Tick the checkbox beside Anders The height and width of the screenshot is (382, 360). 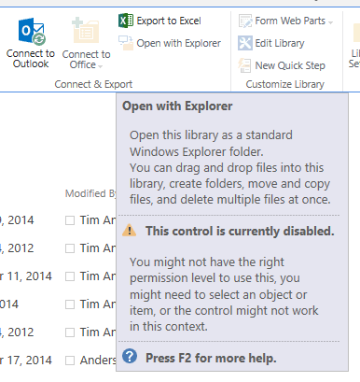pos(70,361)
